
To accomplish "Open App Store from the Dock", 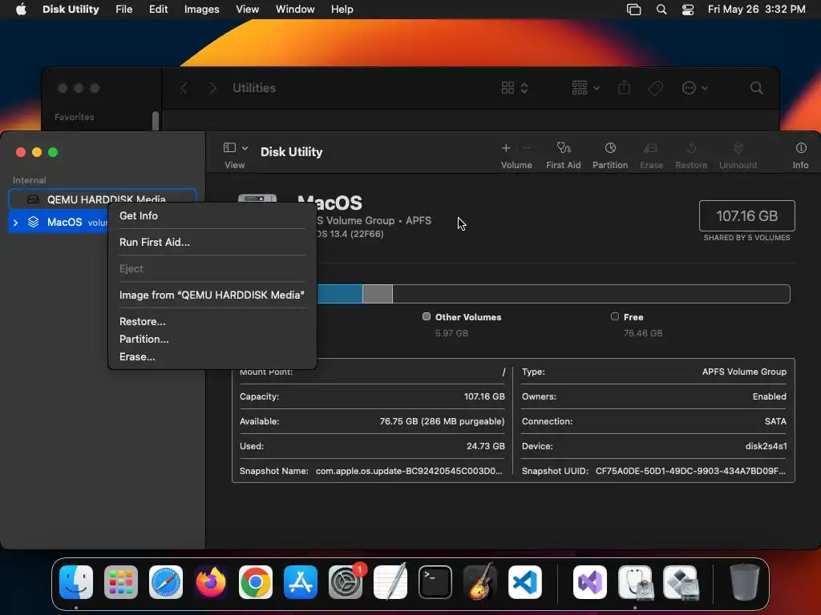I will point(301,582).
